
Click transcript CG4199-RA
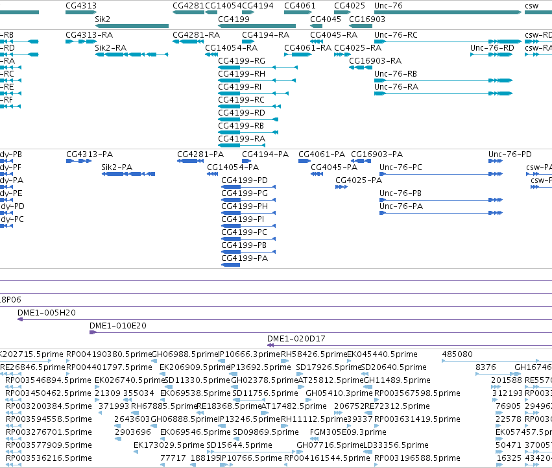pos(242,139)
